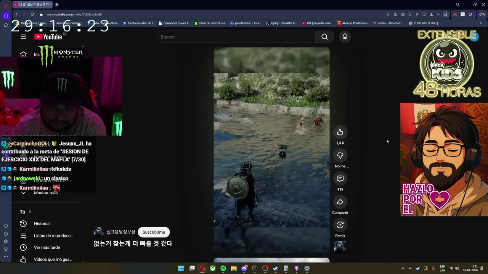Expand the Tú section chevron
The width and height of the screenshot is (488, 274).
coord(30,212)
